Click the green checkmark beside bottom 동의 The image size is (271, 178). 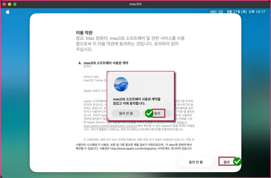(237, 162)
